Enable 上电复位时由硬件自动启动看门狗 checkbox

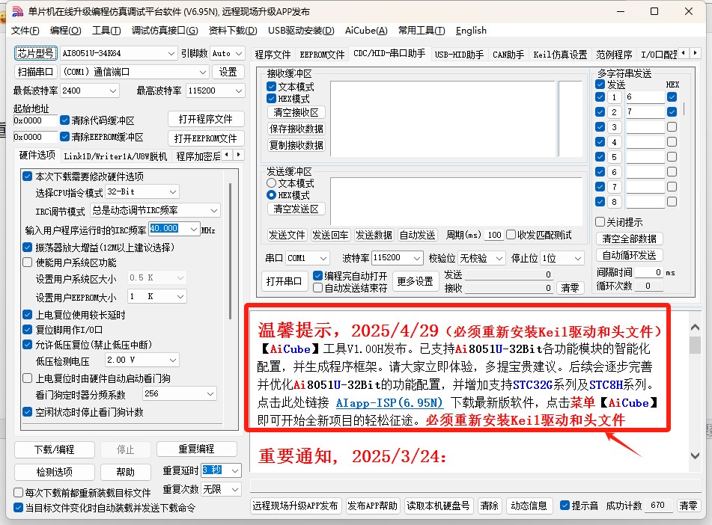(27, 378)
